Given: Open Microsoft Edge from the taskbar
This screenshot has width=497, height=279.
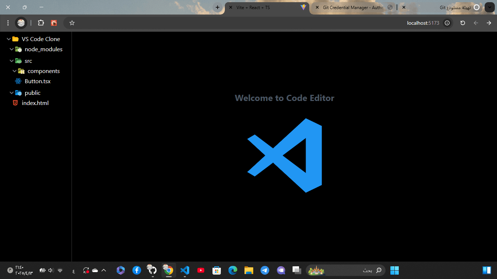Looking at the screenshot, I should coord(233,270).
